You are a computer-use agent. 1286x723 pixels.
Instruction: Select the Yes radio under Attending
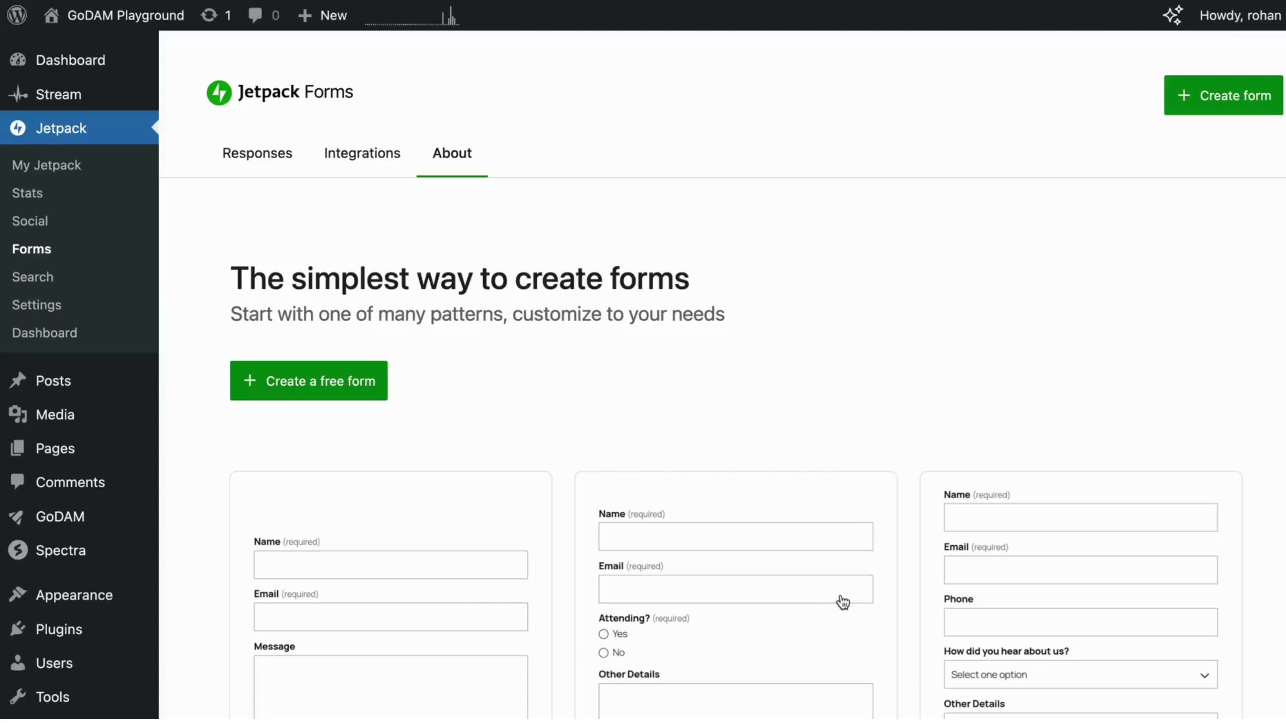click(603, 635)
